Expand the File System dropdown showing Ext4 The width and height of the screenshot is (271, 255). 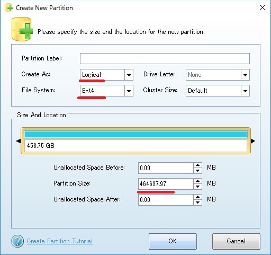[x=106, y=91]
